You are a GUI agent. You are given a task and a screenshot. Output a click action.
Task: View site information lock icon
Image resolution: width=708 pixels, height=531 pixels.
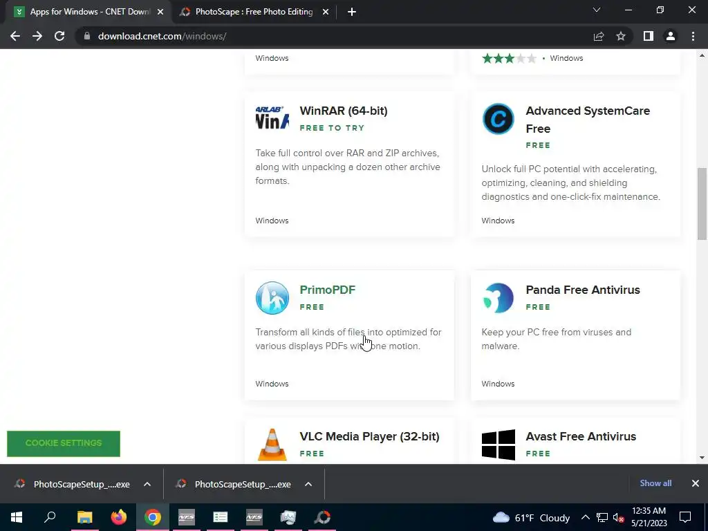(87, 36)
